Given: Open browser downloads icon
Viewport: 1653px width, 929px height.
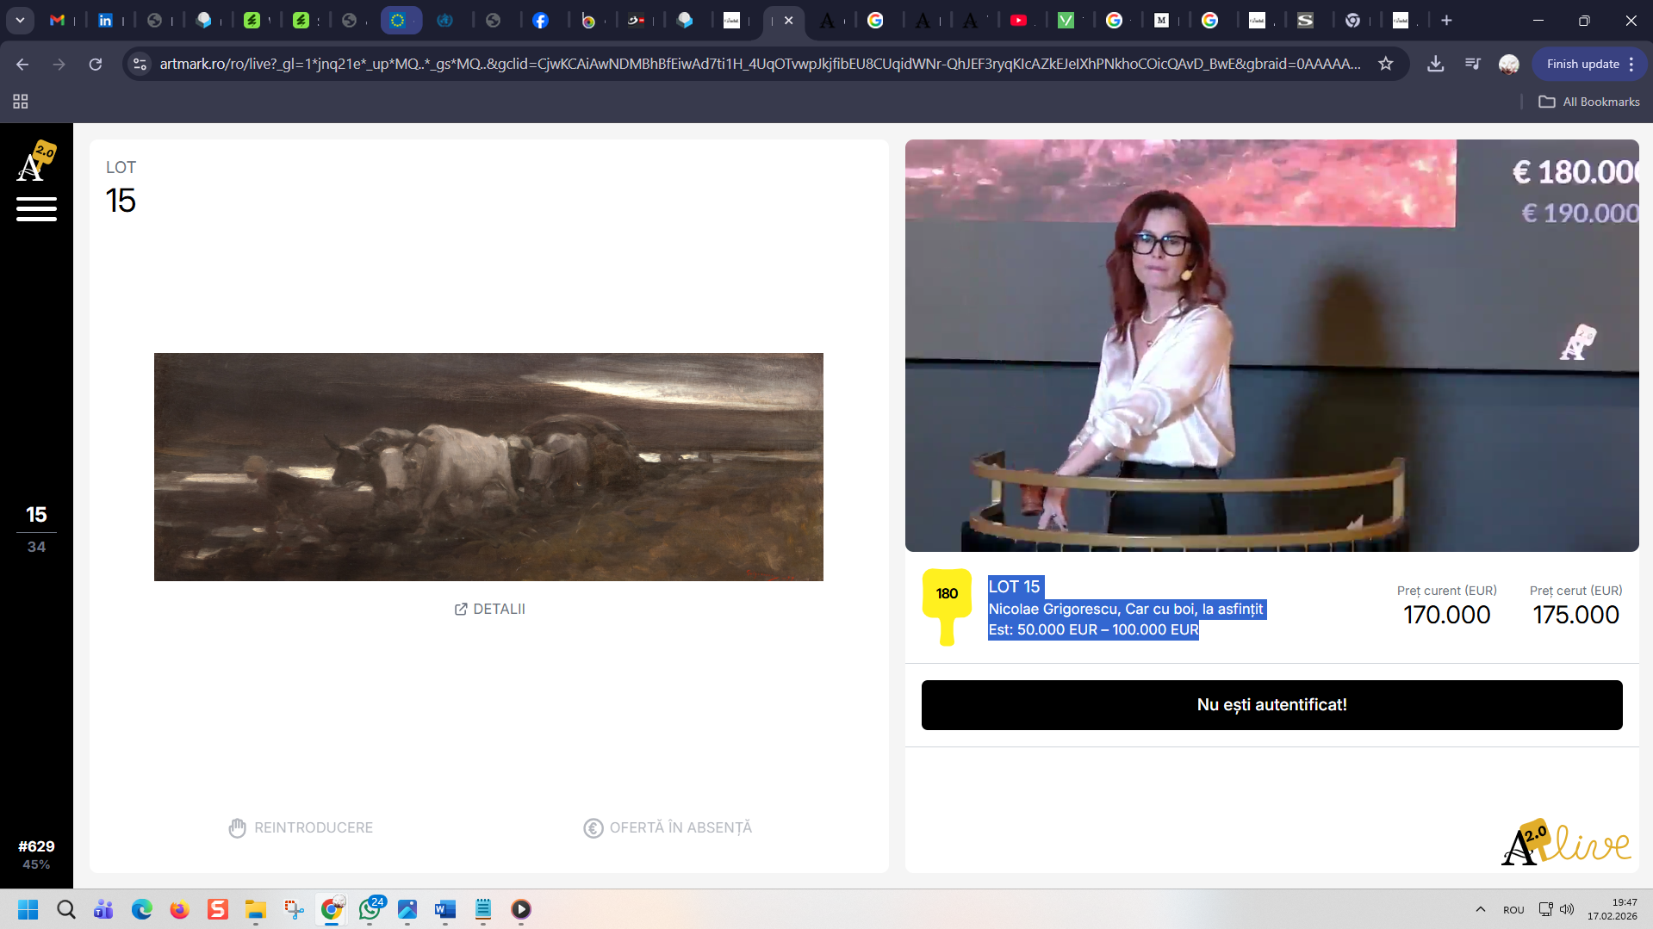Looking at the screenshot, I should [1435, 64].
